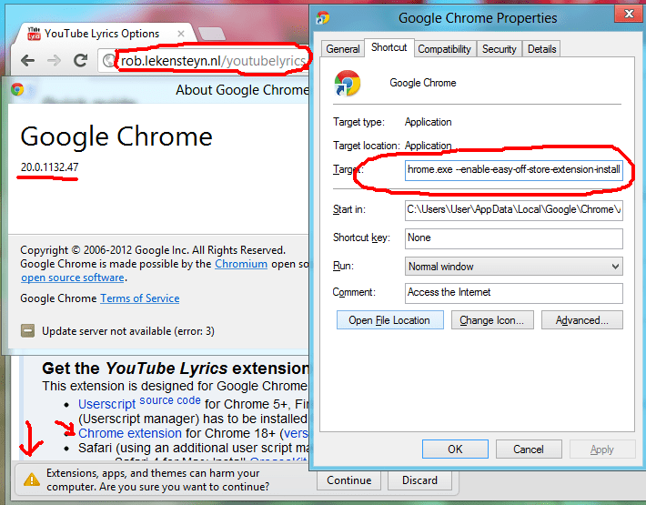
Task: Click the address bar URL
Action: pos(213,61)
